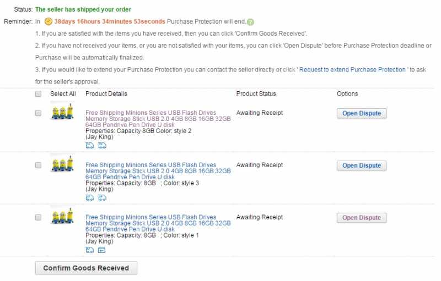This screenshot has height=281, width=441.
Task: Tick the checkbox for style 3 item
Action: pyautogui.click(x=38, y=165)
